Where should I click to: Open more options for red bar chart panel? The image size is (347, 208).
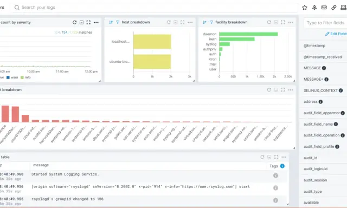pyautogui.click(x=291, y=90)
